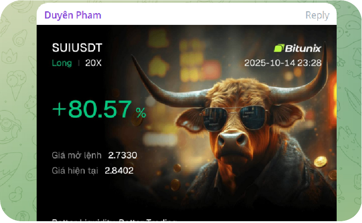Click the green percent sign
Viewport: 362px width, 223px height.
[141, 113]
